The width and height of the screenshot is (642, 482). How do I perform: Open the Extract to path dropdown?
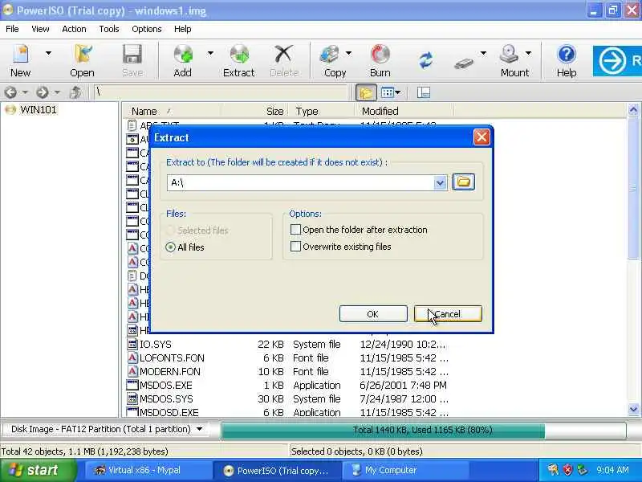pyautogui.click(x=440, y=183)
